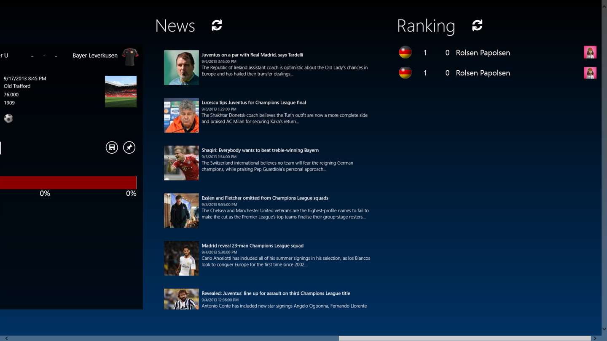The width and height of the screenshot is (607, 341).
Task: Open the Old Trafford stadium photo
Action: [x=121, y=91]
